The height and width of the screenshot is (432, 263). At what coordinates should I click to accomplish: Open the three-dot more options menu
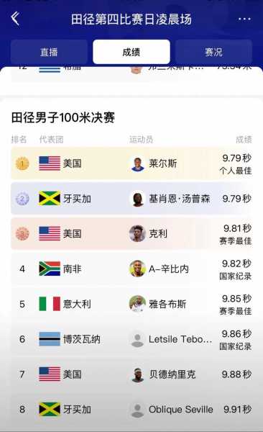244,19
